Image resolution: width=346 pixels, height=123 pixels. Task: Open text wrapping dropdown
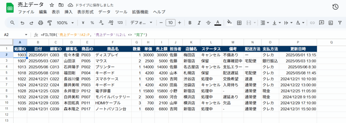289,23
